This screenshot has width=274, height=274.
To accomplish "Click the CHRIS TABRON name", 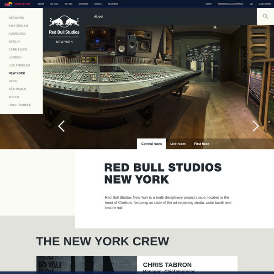I will (167, 265).
